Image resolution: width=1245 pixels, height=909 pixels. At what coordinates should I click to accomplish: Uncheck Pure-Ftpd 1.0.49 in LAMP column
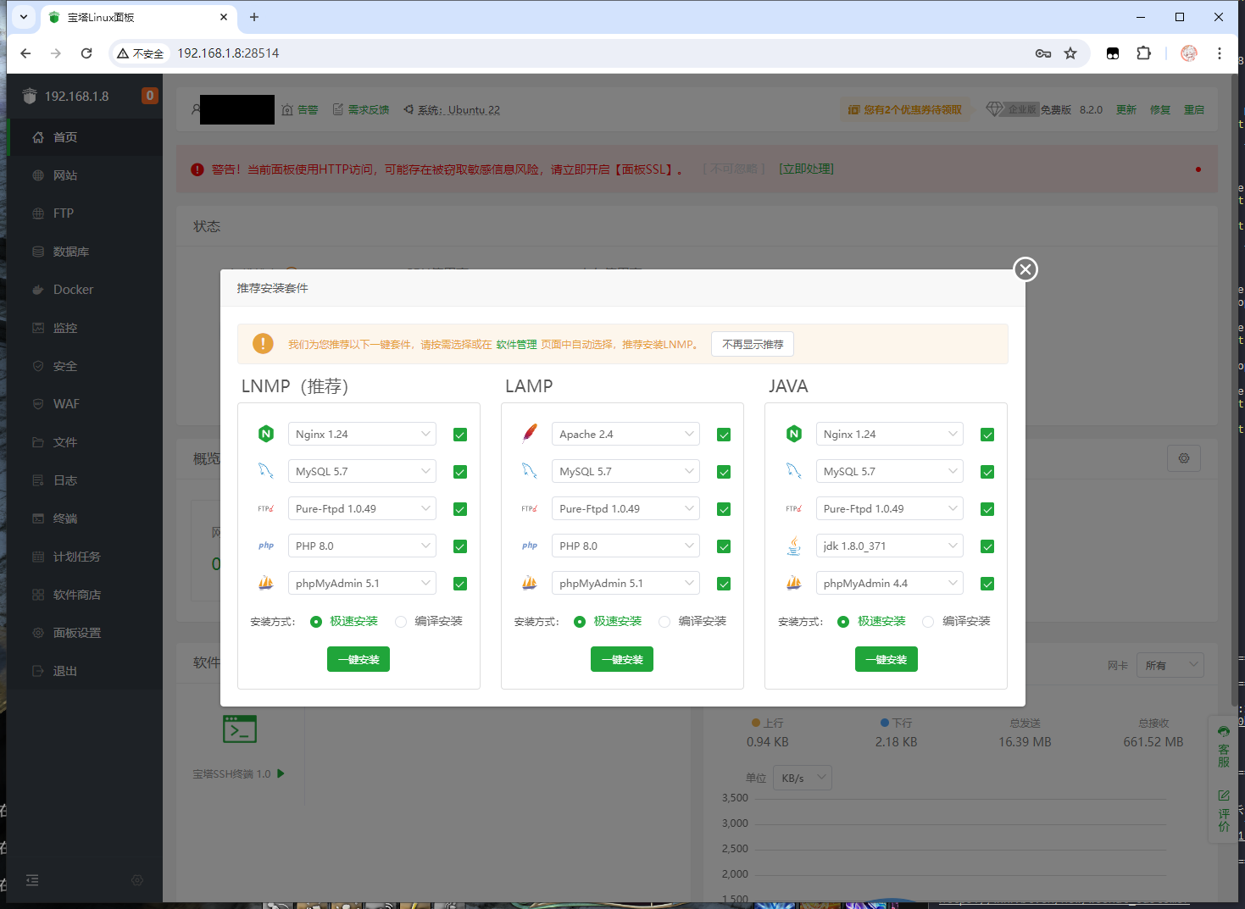(x=724, y=509)
